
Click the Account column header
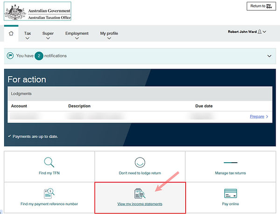(x=19, y=106)
